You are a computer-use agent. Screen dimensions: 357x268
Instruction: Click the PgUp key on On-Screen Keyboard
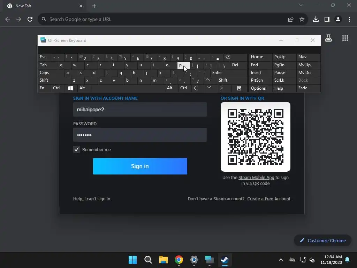tap(284, 57)
